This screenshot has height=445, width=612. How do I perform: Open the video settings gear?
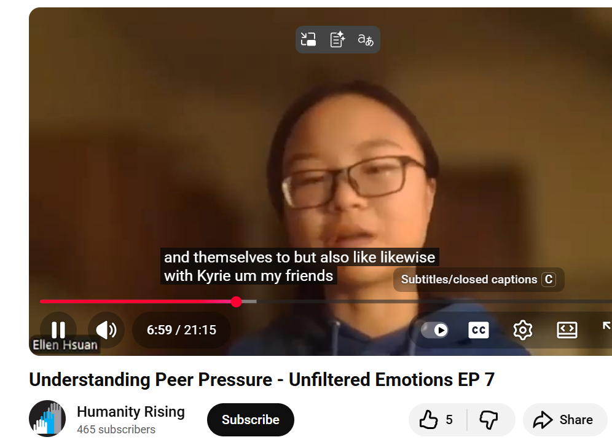click(x=523, y=330)
